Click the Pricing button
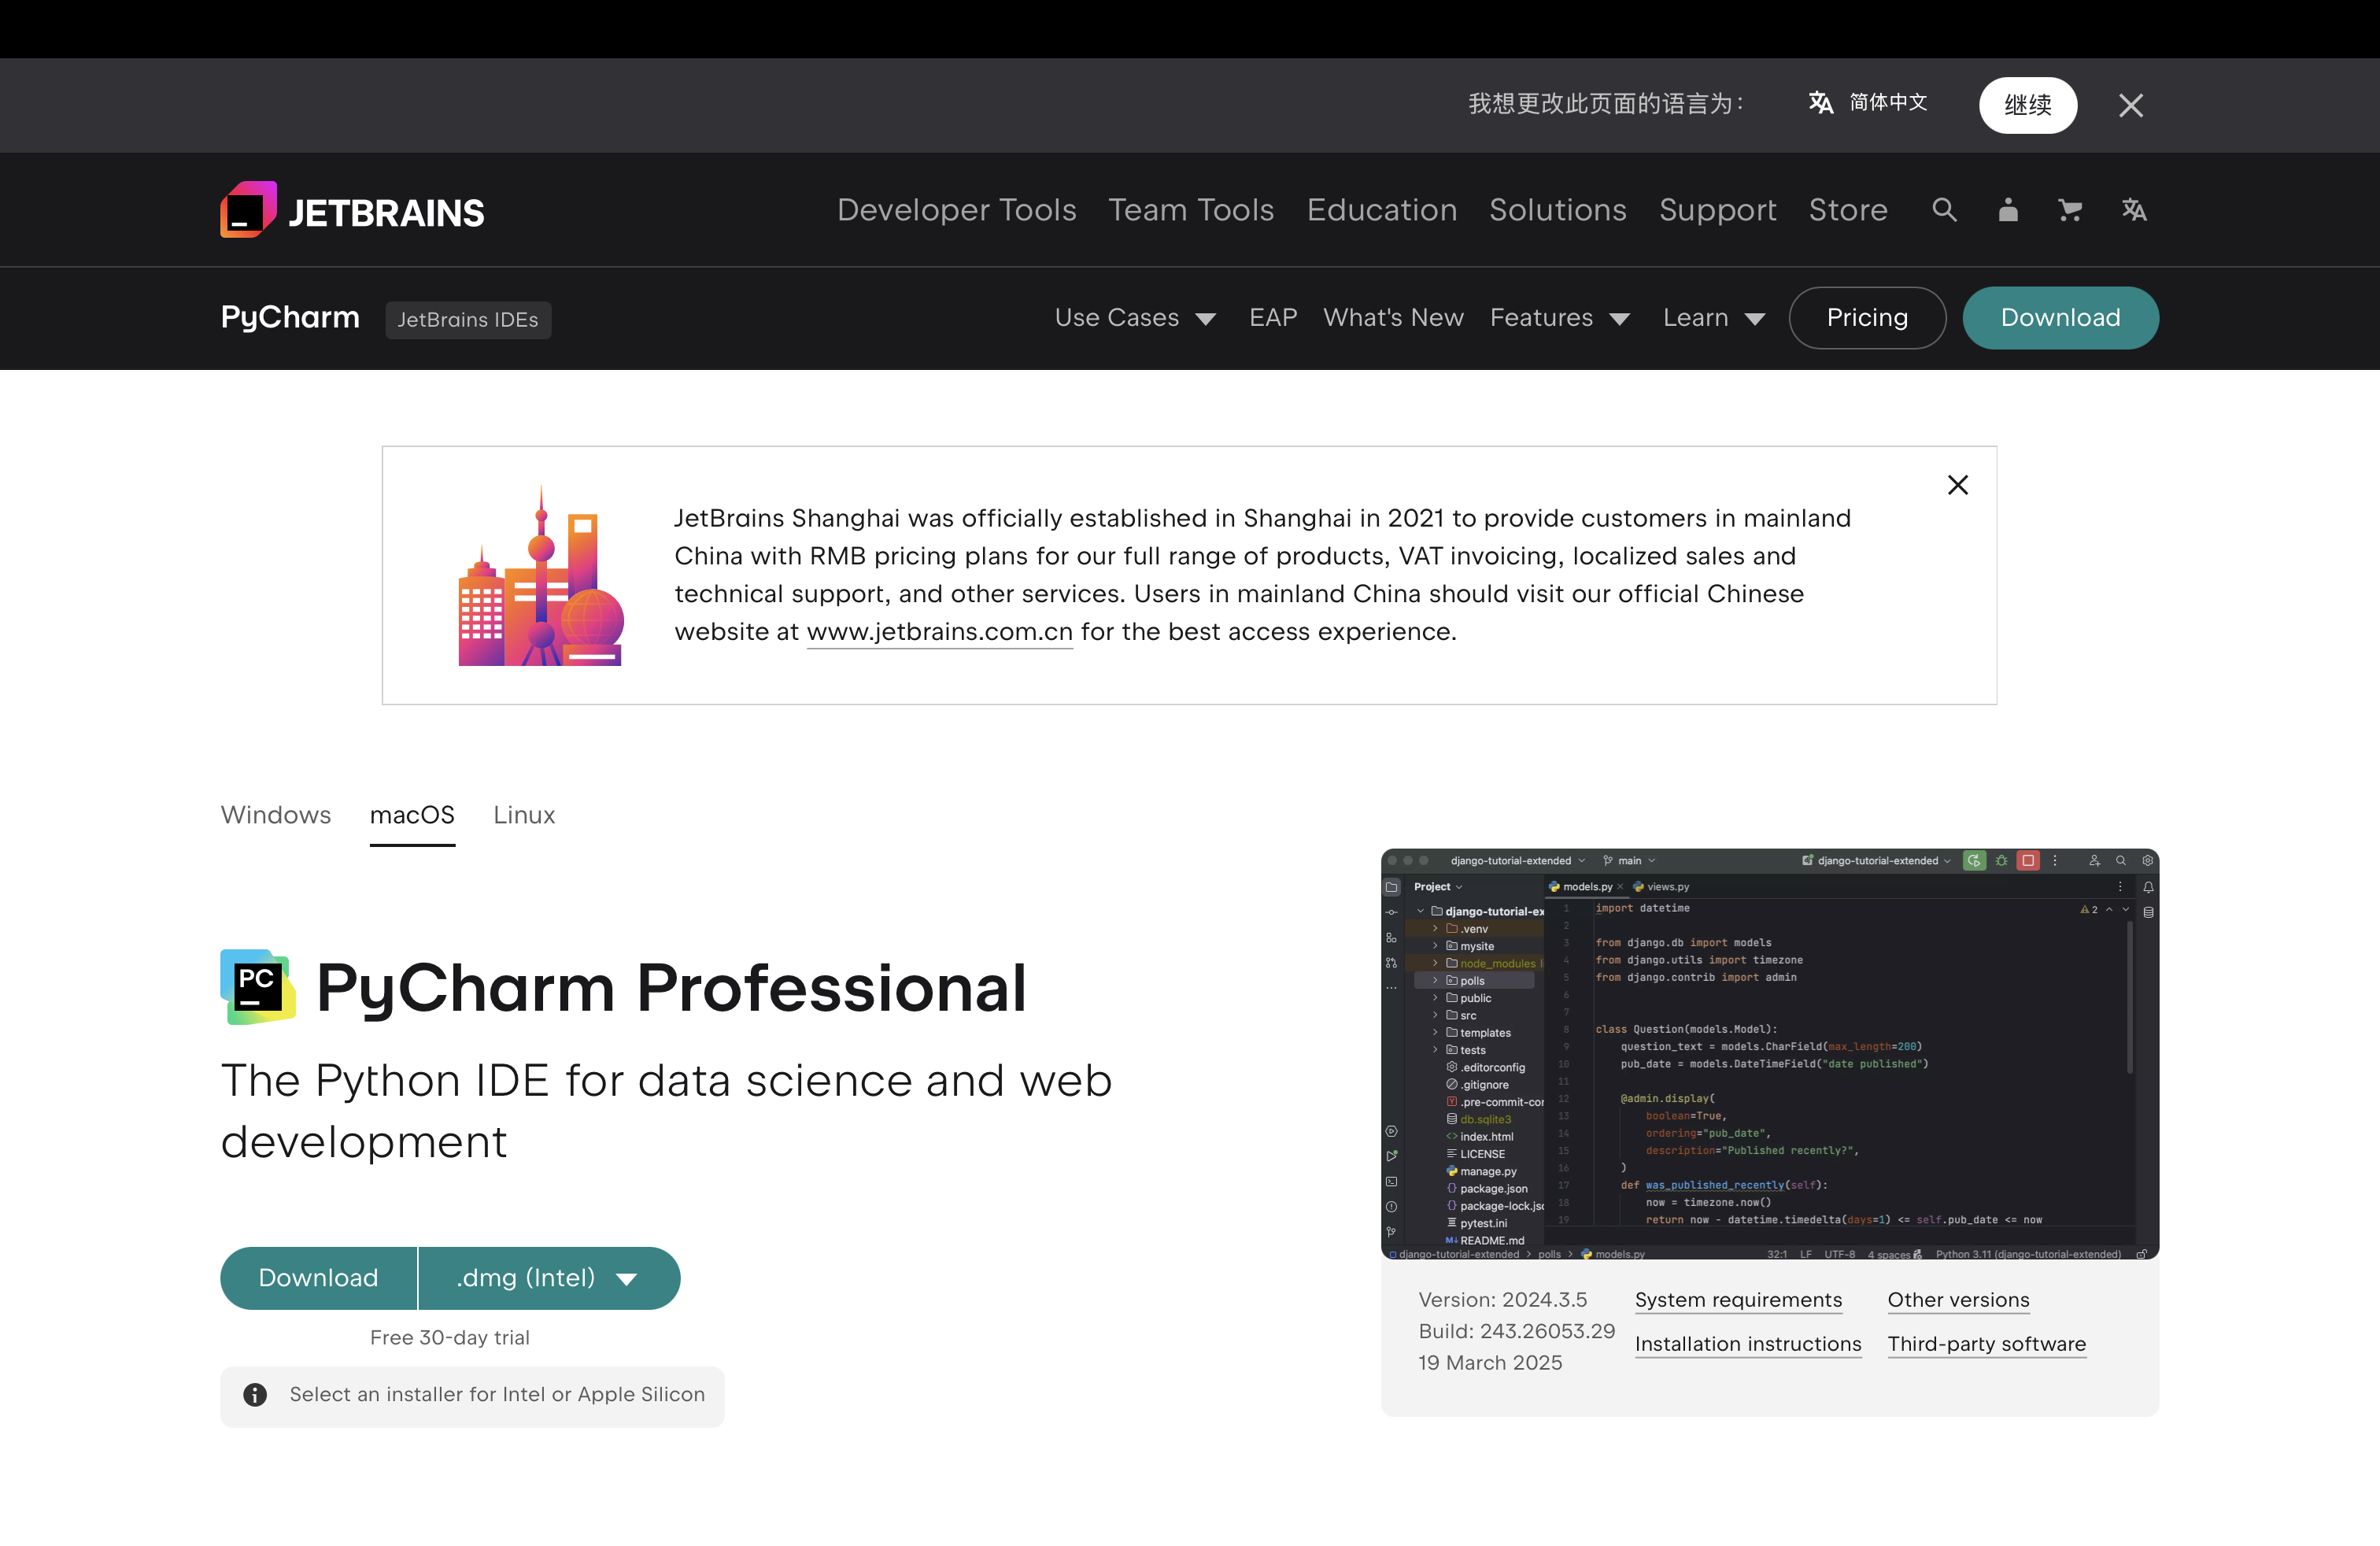This screenshot has height=1546, width=2380. point(1866,318)
